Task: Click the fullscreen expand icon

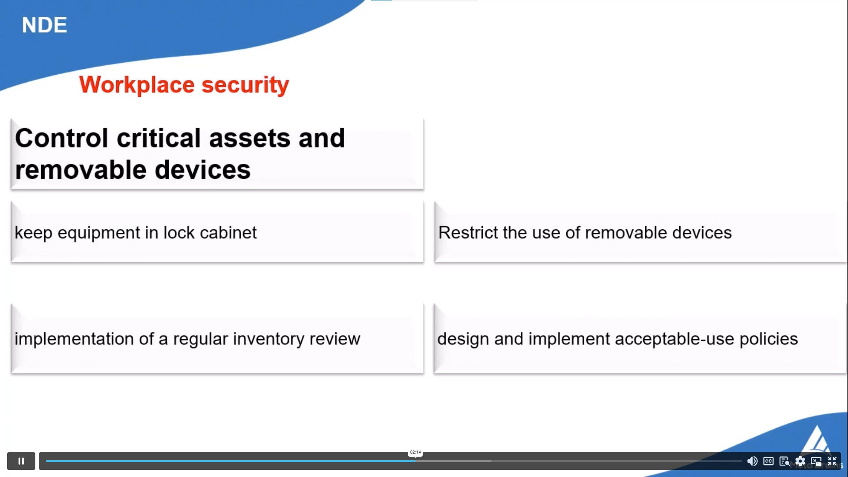Action: pyautogui.click(x=833, y=461)
